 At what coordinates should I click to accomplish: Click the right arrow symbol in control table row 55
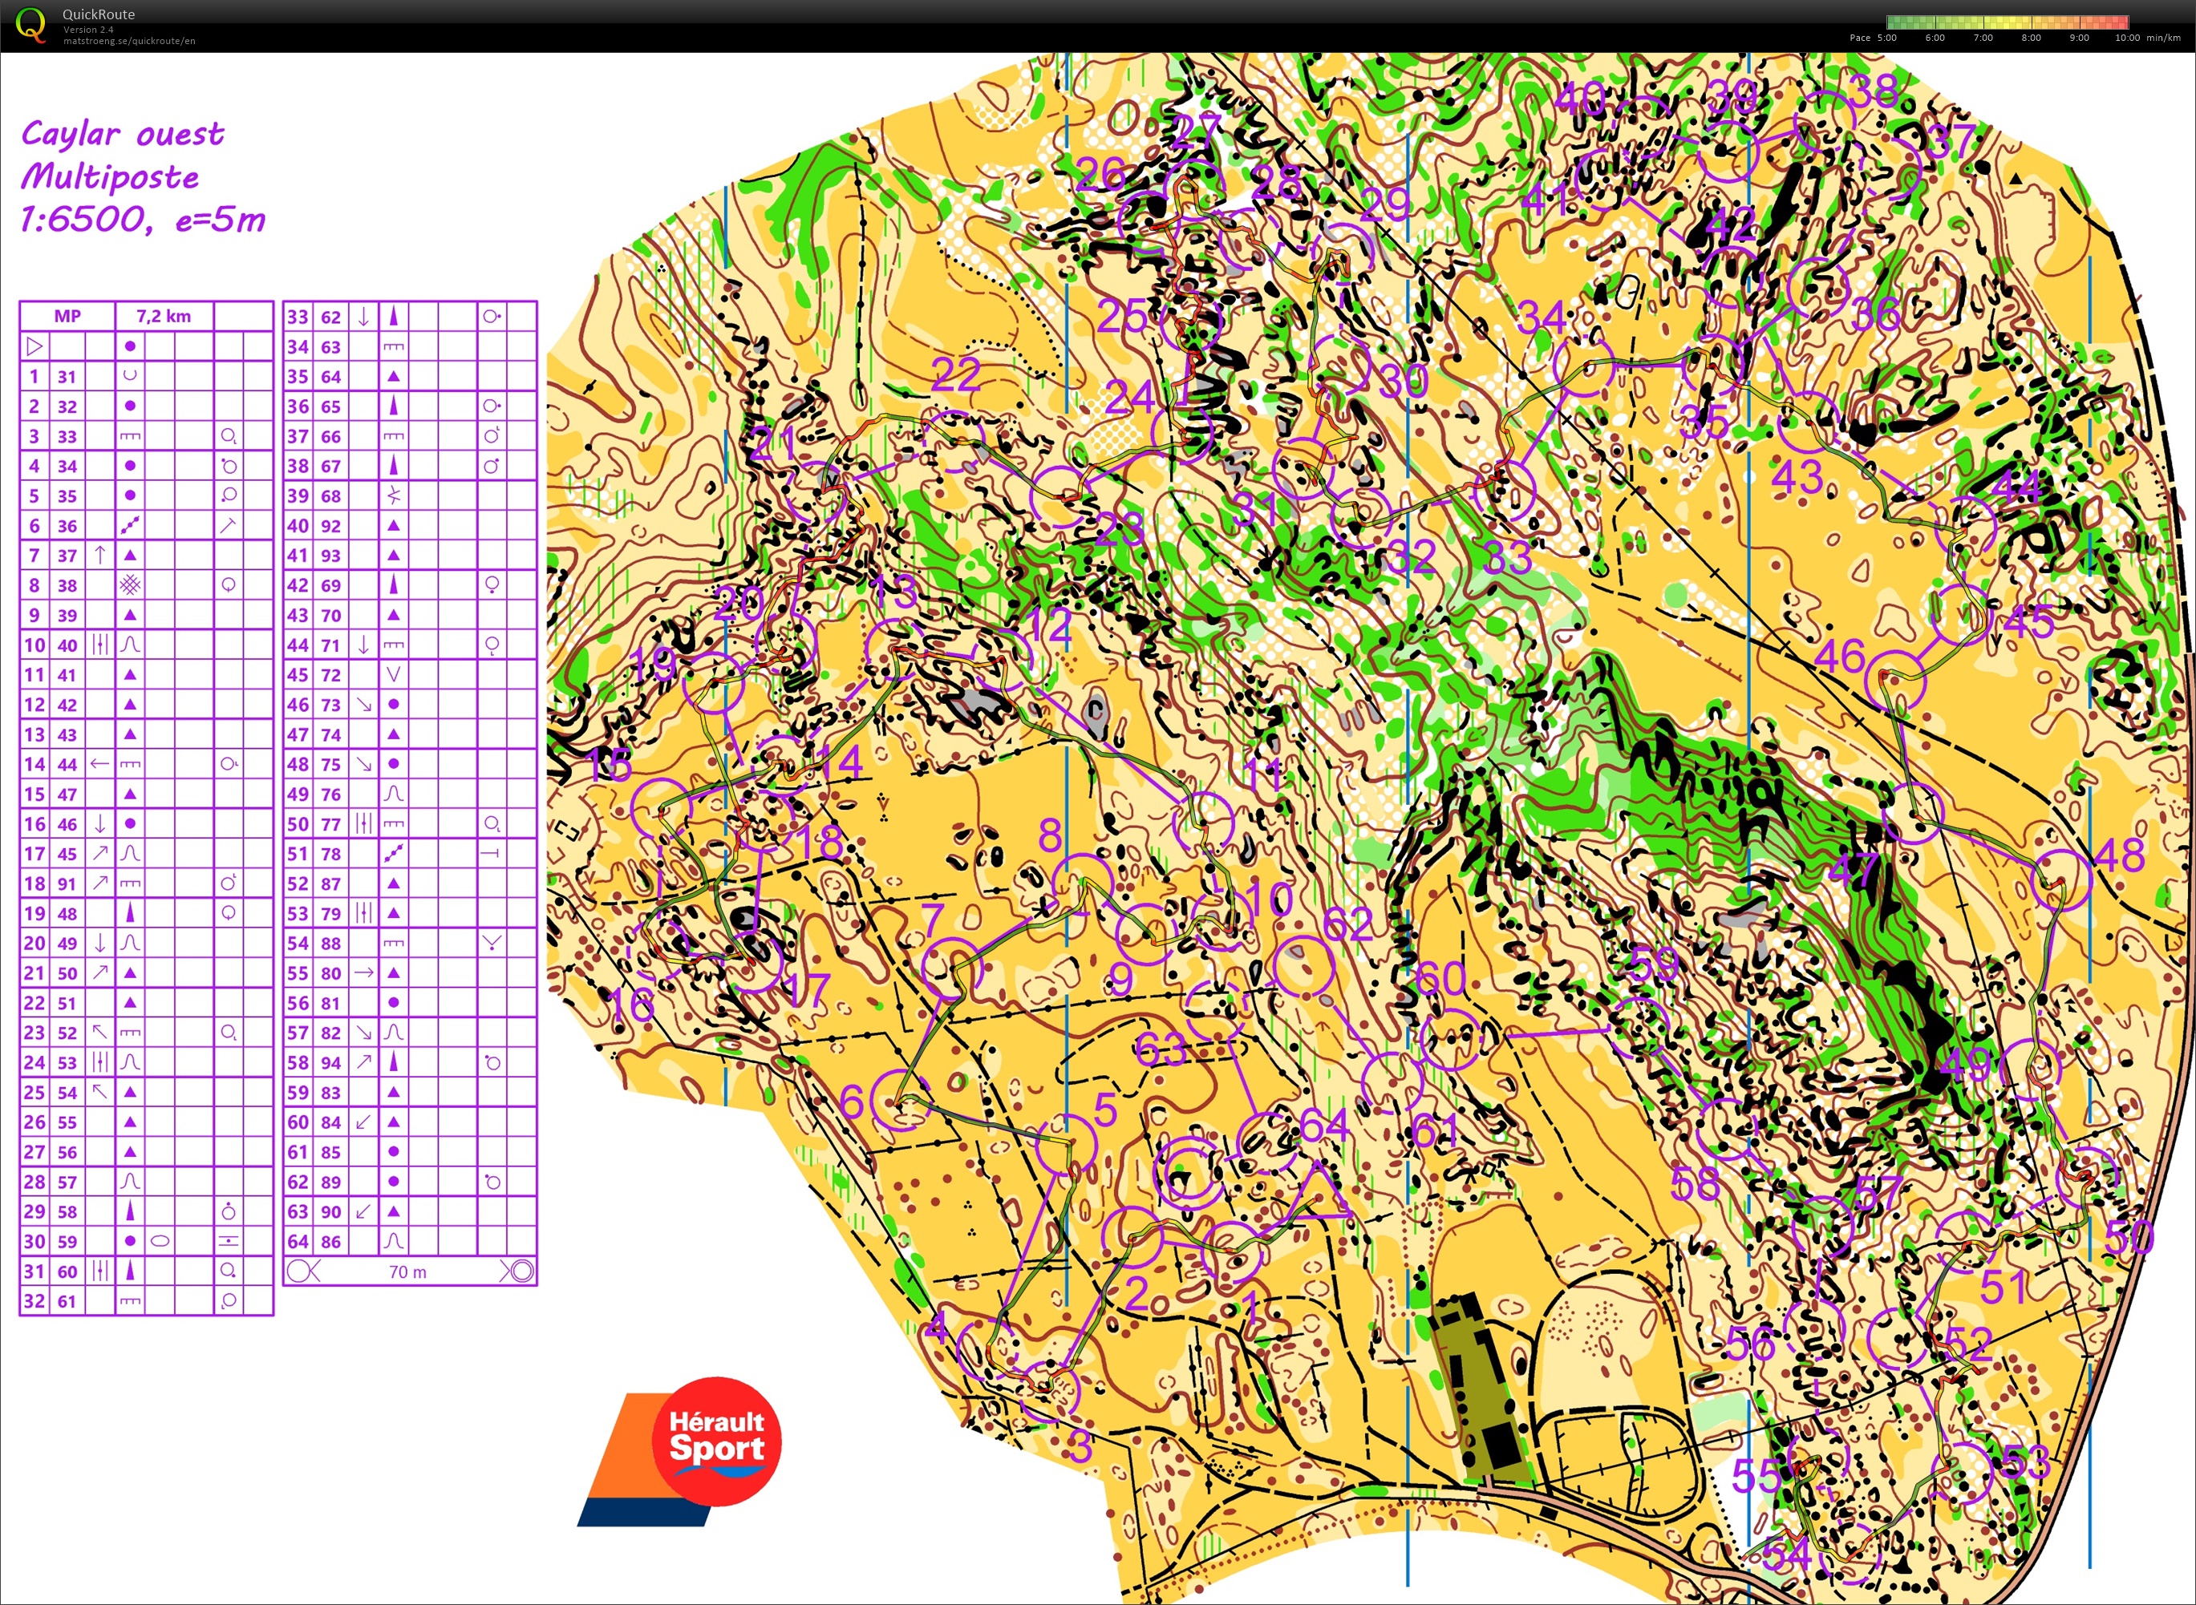coord(363,972)
